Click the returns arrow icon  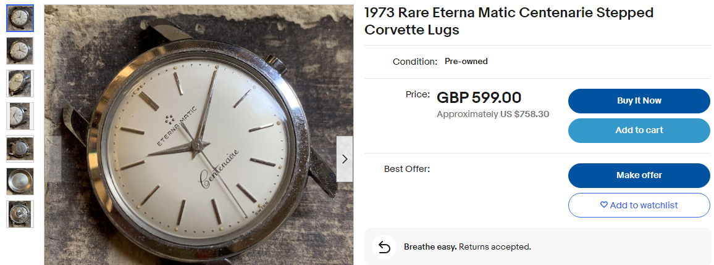coord(384,247)
